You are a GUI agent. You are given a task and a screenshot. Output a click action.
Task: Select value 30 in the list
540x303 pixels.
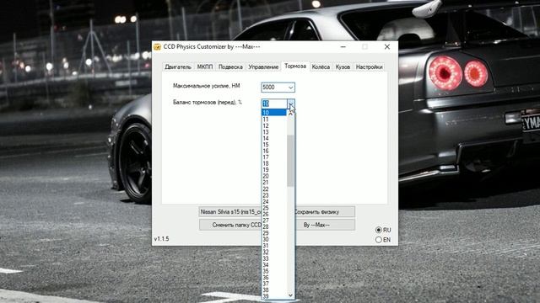coord(274,239)
